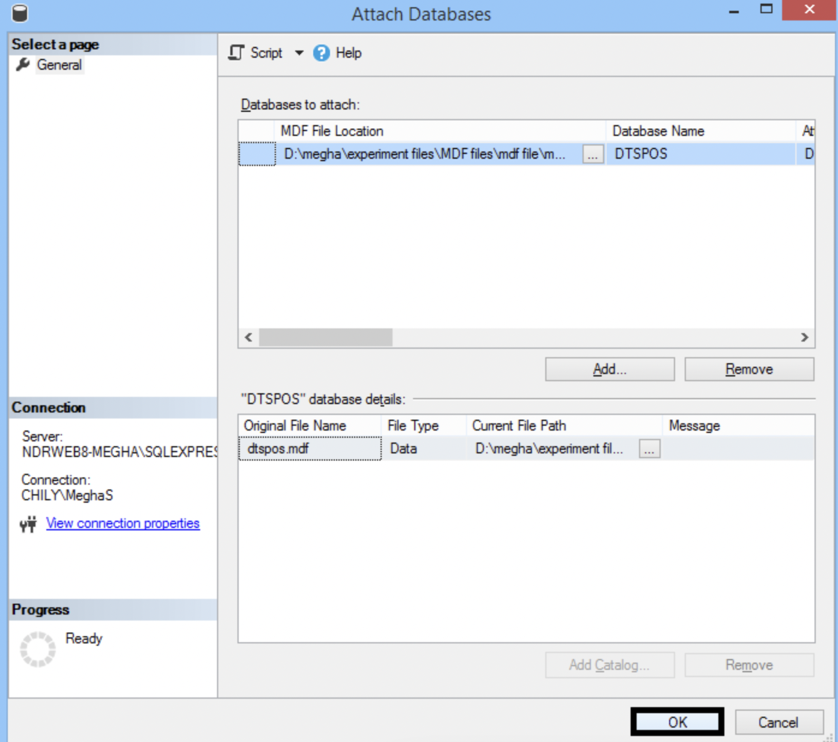Click the horizontal scrollbar thumb

pyautogui.click(x=325, y=337)
